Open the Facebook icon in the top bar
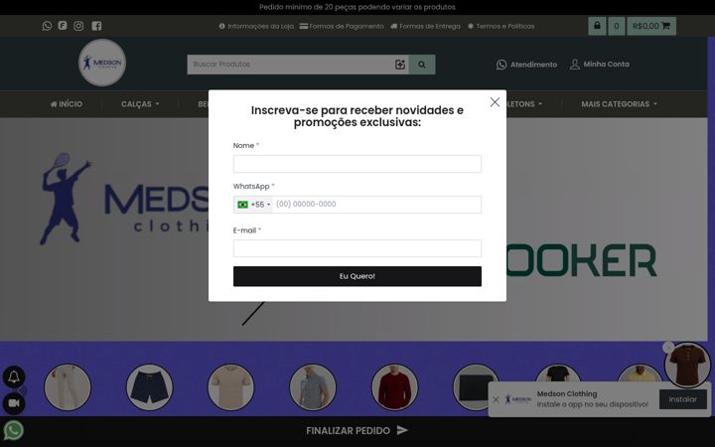The image size is (715, 447). tap(96, 26)
